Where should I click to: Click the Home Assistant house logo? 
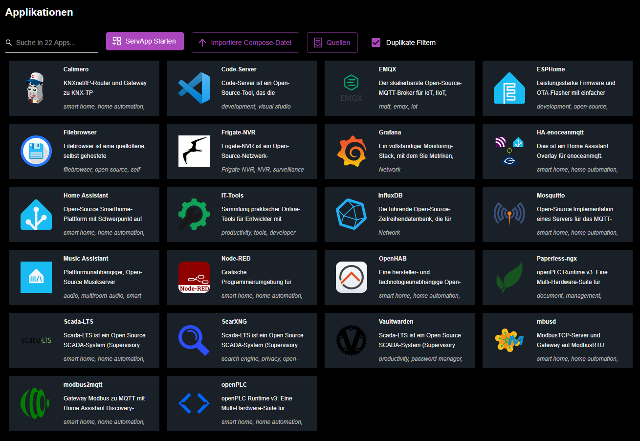(x=36, y=214)
